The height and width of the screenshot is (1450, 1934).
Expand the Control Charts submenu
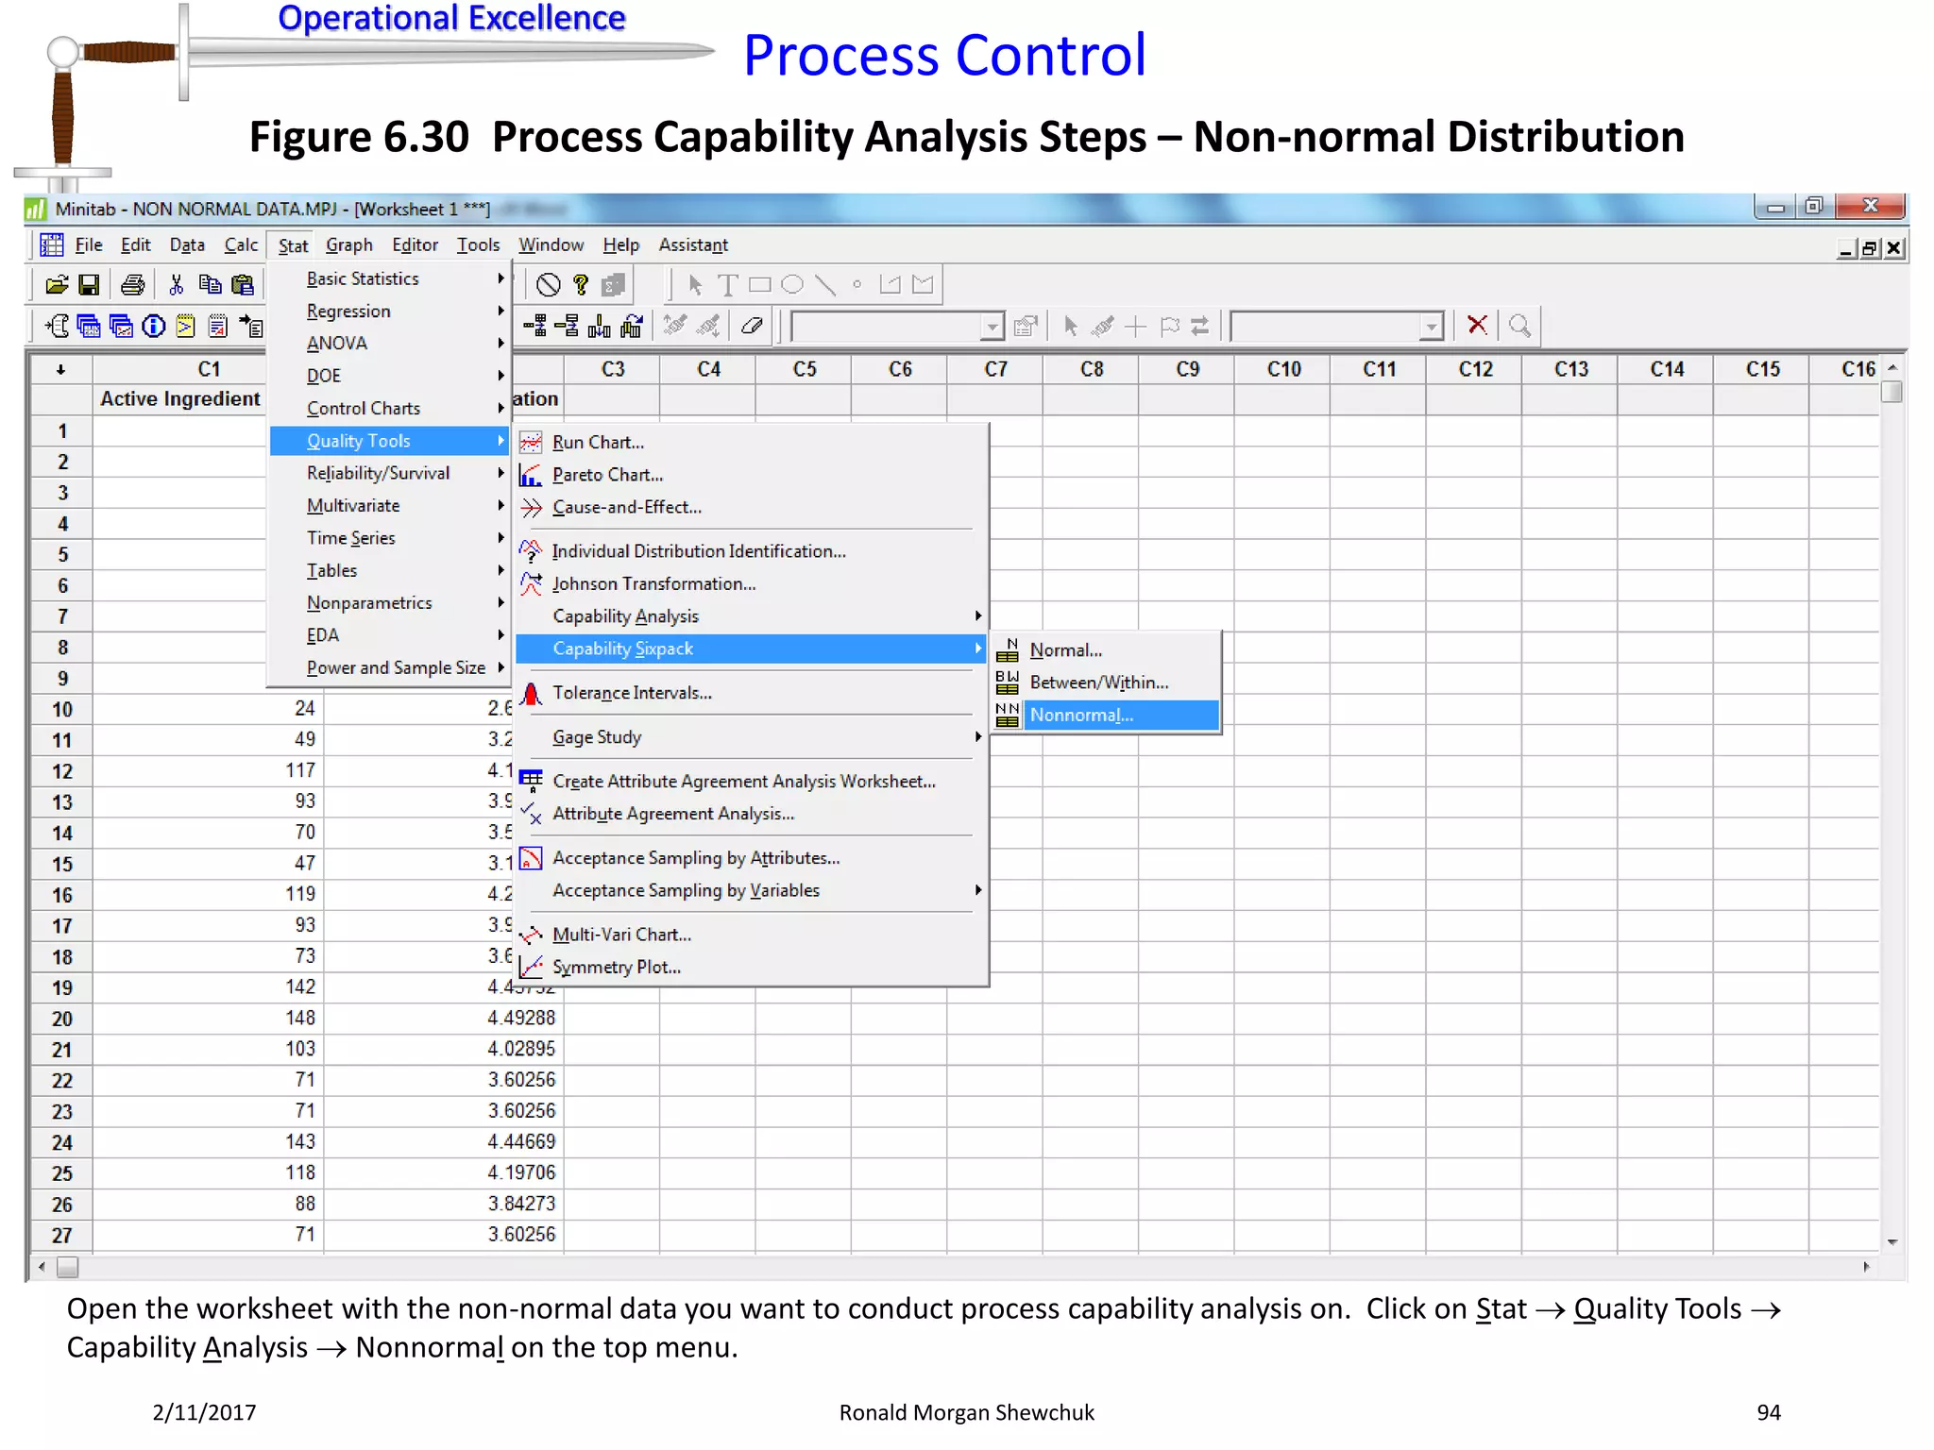pos(390,408)
